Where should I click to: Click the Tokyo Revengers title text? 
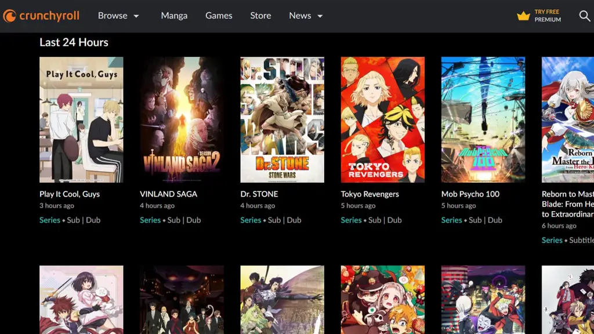(370, 194)
